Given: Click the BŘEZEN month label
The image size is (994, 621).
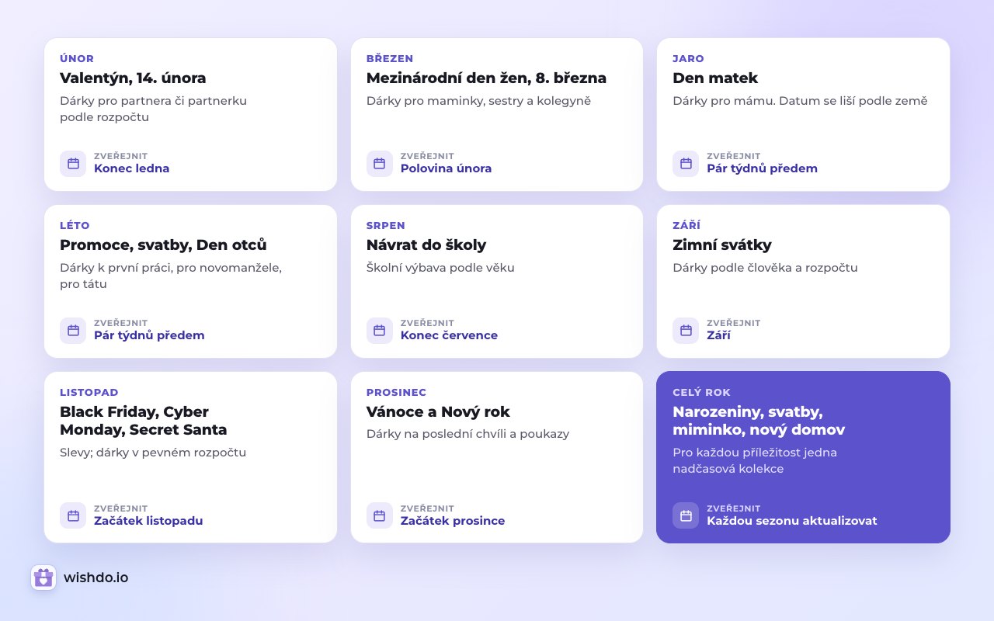Looking at the screenshot, I should click(390, 59).
